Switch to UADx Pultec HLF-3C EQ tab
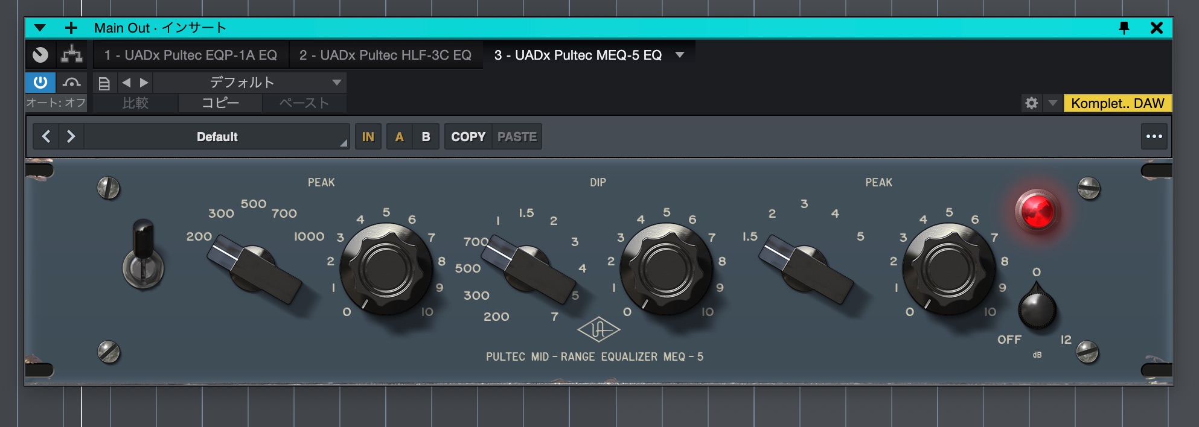 (386, 55)
